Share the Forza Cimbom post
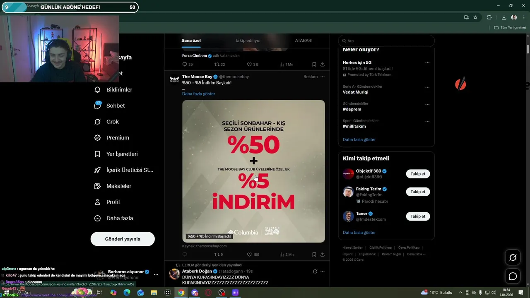This screenshot has height=298, width=530. [x=323, y=65]
